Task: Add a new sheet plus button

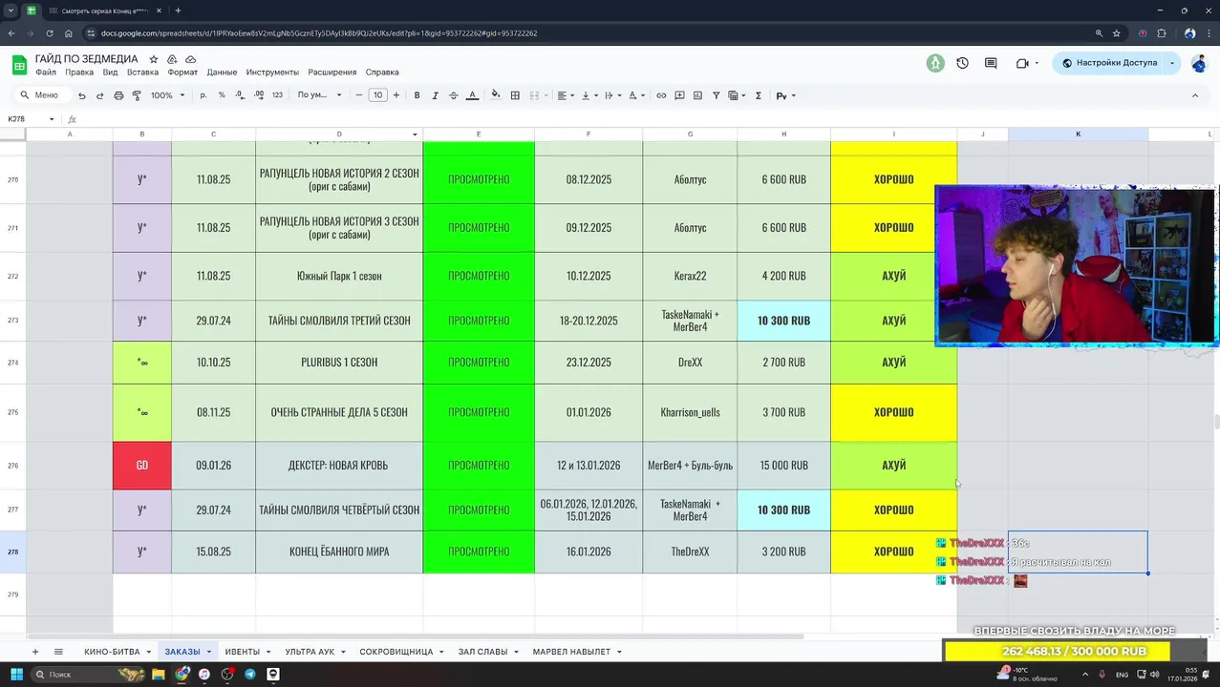Action: [35, 652]
